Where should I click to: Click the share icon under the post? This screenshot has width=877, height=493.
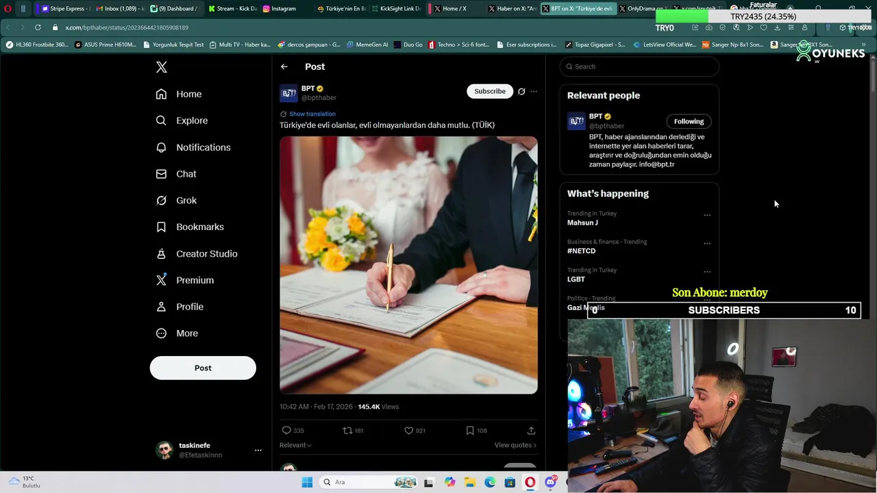[x=531, y=431]
